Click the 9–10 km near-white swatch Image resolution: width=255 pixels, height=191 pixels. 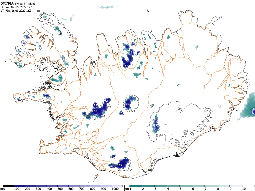click(236, 186)
